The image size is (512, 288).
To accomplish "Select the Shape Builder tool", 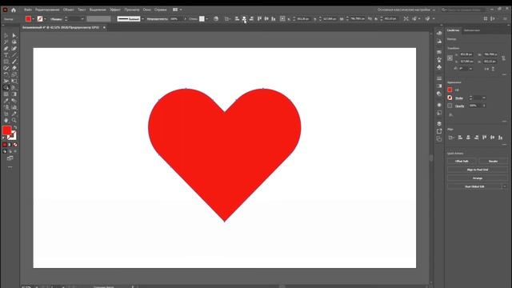I will 6,87.
